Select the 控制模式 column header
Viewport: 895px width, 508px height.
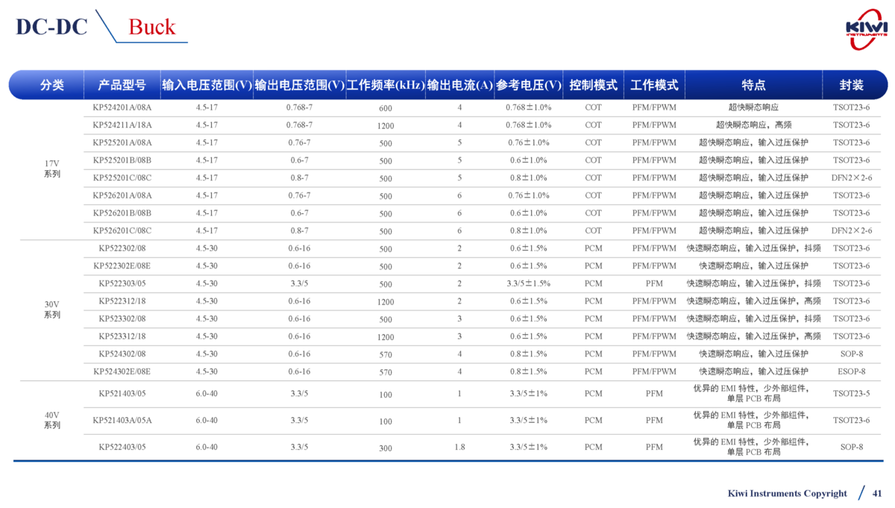(x=593, y=85)
